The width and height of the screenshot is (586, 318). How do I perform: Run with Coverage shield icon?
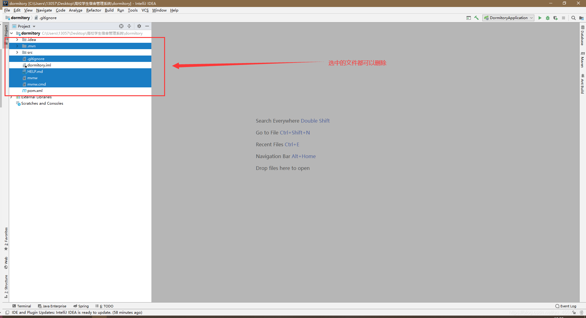(556, 18)
